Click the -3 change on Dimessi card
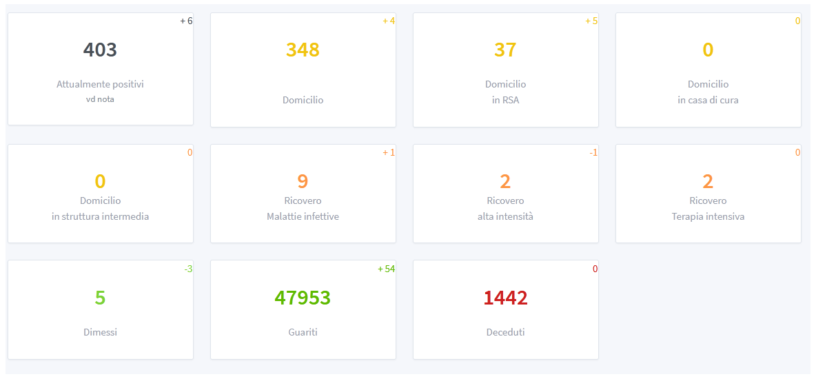Image resolution: width=816 pixels, height=381 pixels. [188, 269]
